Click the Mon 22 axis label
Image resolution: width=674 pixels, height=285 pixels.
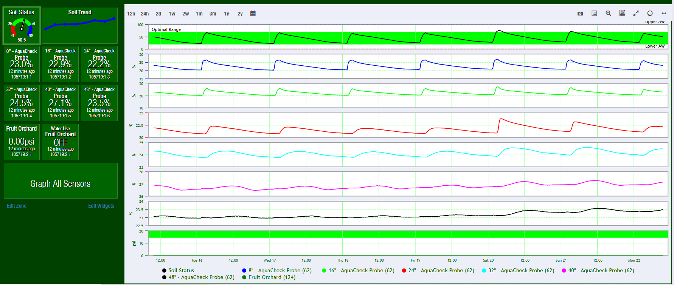click(634, 260)
